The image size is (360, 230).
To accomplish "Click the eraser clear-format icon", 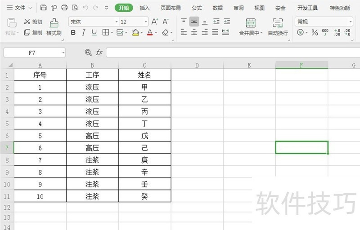I will 165,32.
